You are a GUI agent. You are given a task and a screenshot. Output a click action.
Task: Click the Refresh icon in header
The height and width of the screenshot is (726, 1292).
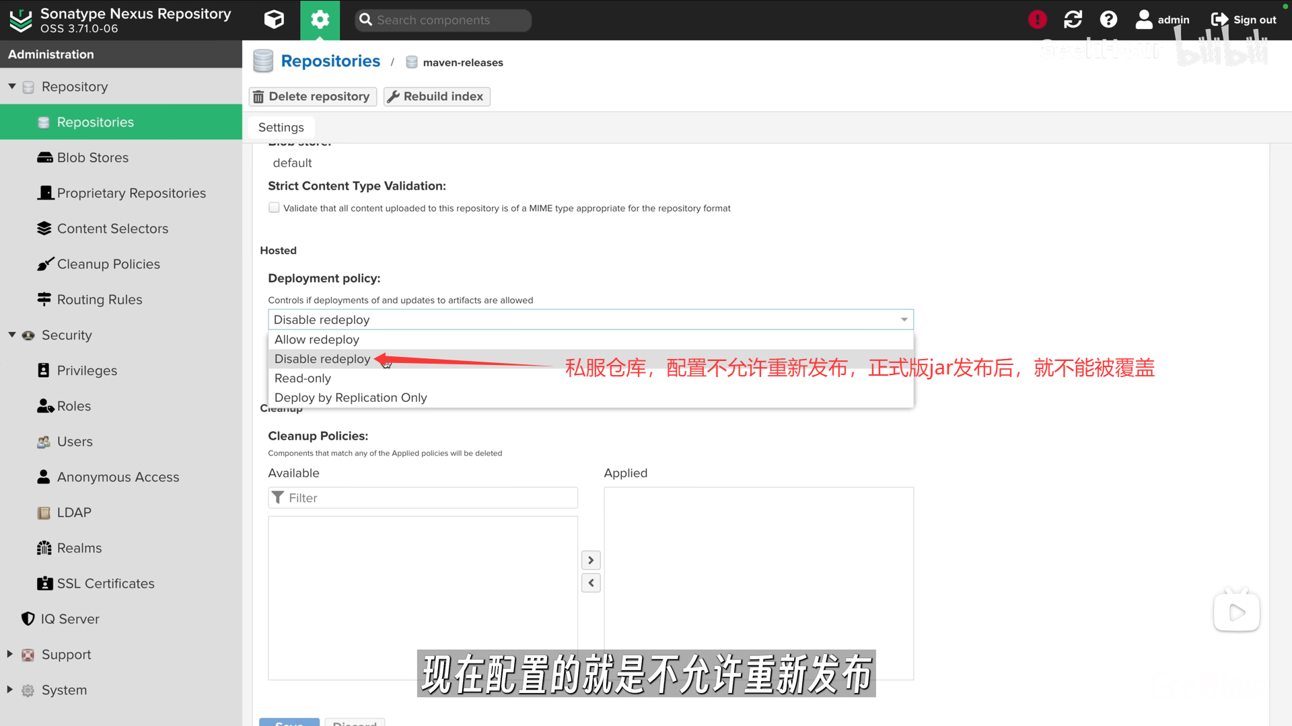click(1073, 19)
